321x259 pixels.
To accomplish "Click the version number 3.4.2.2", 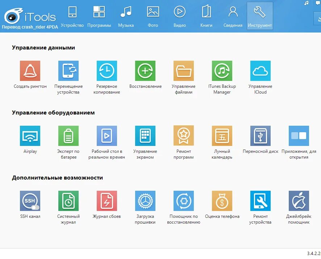I will pyautogui.click(x=314, y=253).
